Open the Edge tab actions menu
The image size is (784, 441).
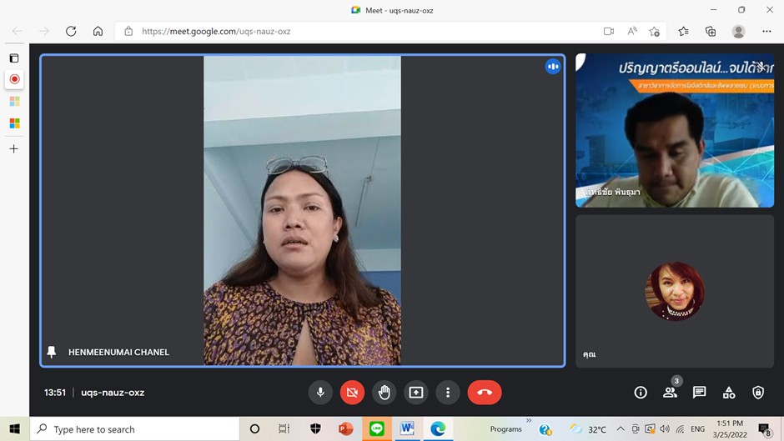click(x=14, y=58)
